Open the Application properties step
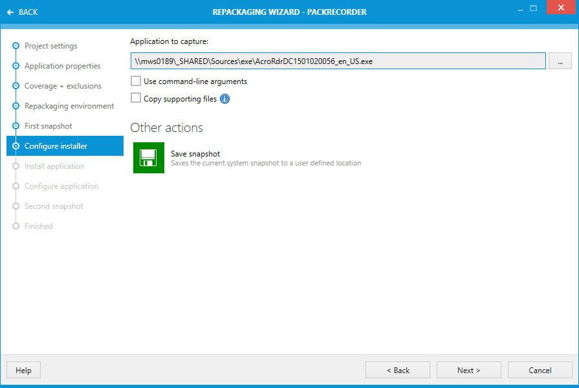The image size is (579, 388). [62, 66]
